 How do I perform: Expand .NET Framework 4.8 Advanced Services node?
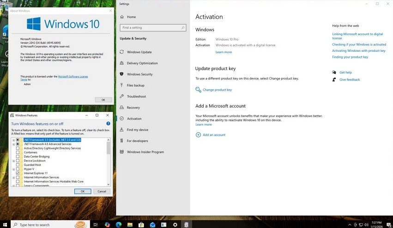(x=14, y=144)
